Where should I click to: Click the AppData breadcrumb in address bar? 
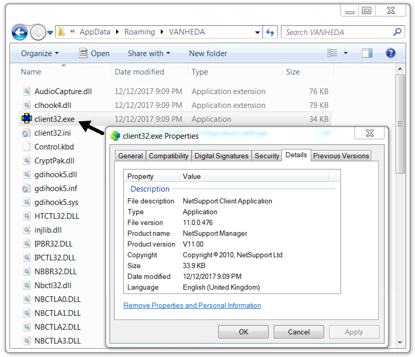(x=95, y=32)
